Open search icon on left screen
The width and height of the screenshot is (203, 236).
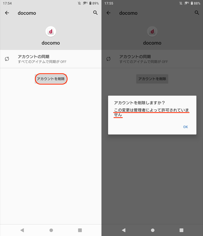(95, 13)
